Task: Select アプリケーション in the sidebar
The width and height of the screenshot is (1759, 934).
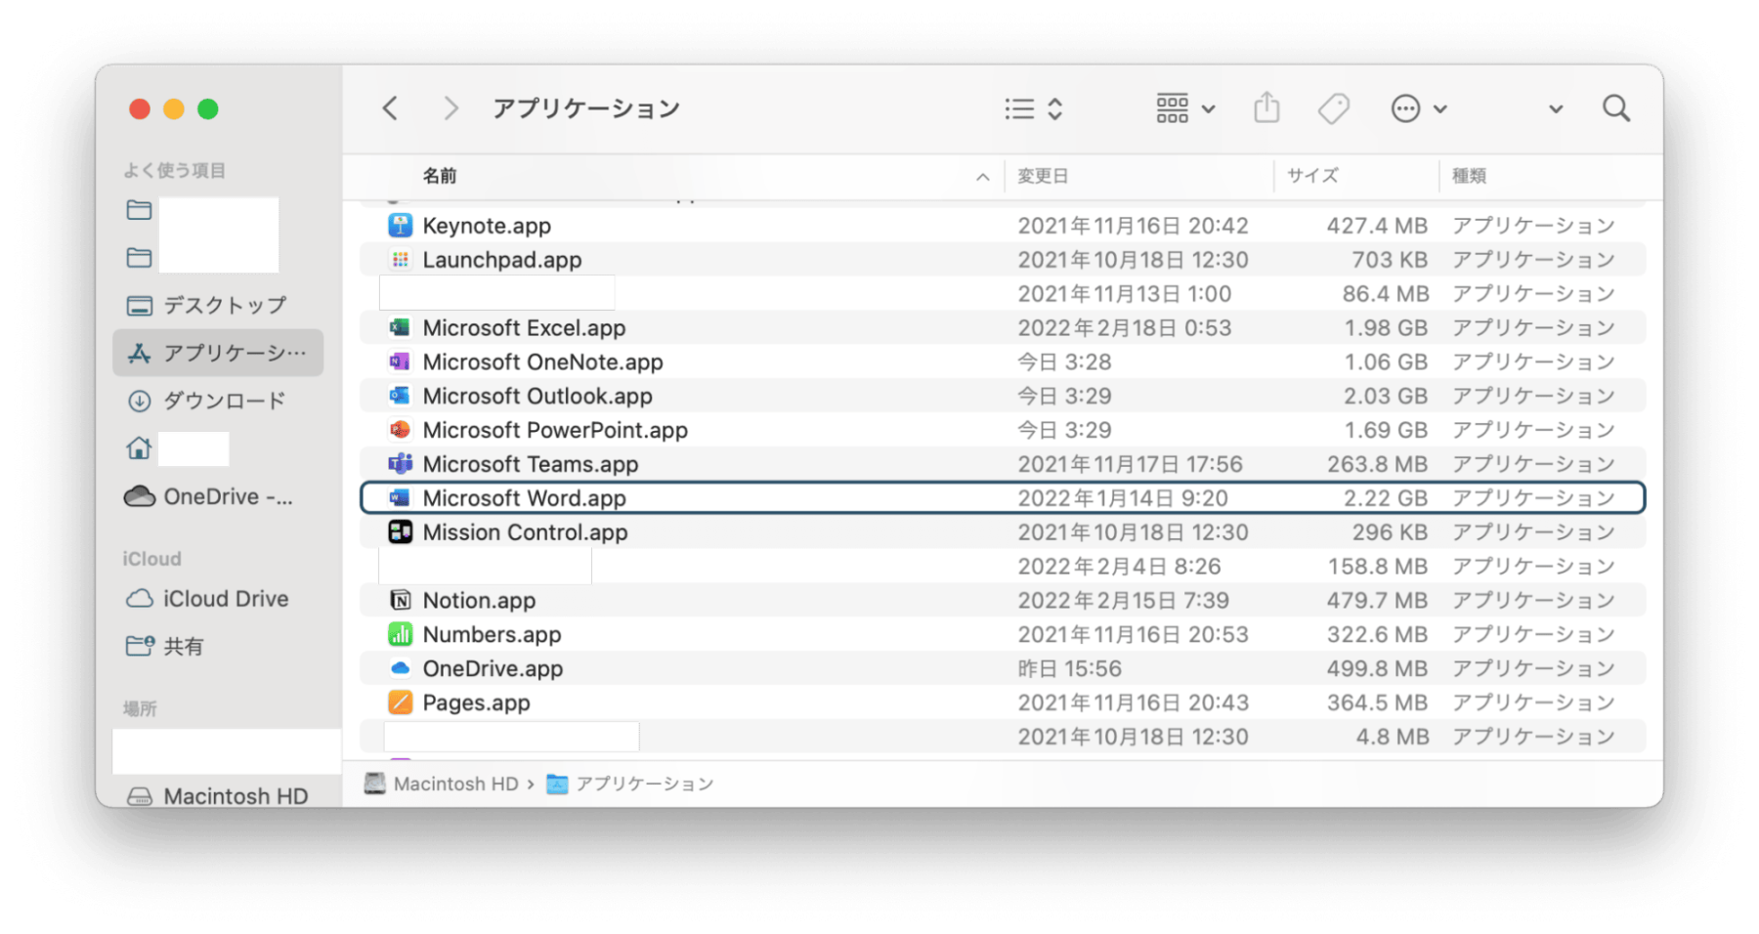Action: click(x=218, y=353)
